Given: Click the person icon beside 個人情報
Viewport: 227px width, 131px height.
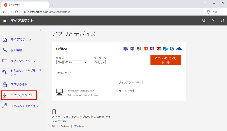Looking at the screenshot, I should (x=5, y=50).
